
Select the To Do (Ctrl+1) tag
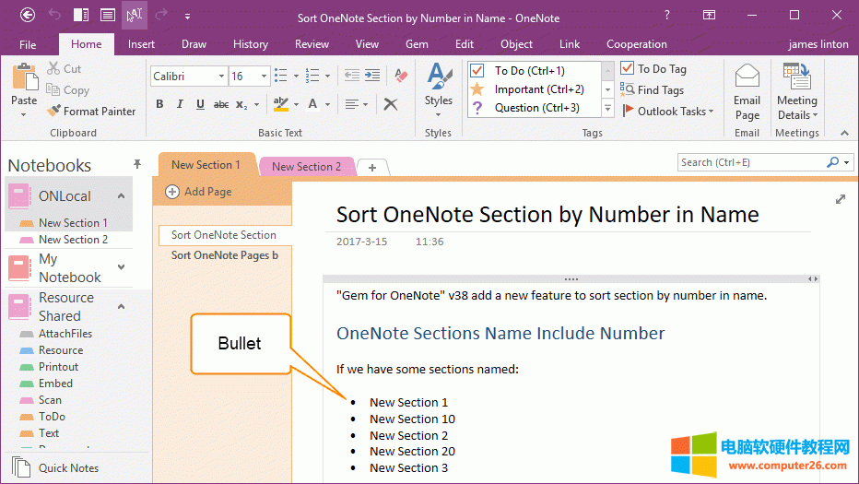[529, 71]
